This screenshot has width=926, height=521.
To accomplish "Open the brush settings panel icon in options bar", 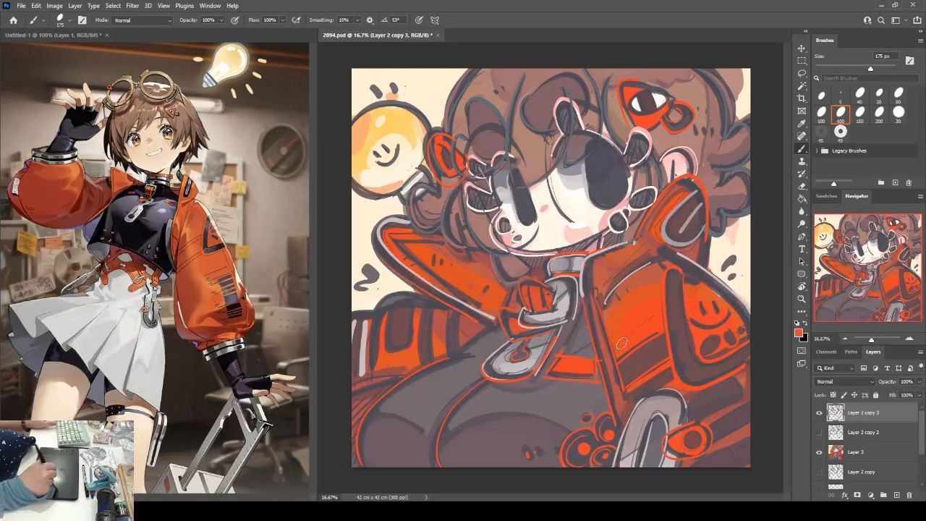I will [x=82, y=20].
